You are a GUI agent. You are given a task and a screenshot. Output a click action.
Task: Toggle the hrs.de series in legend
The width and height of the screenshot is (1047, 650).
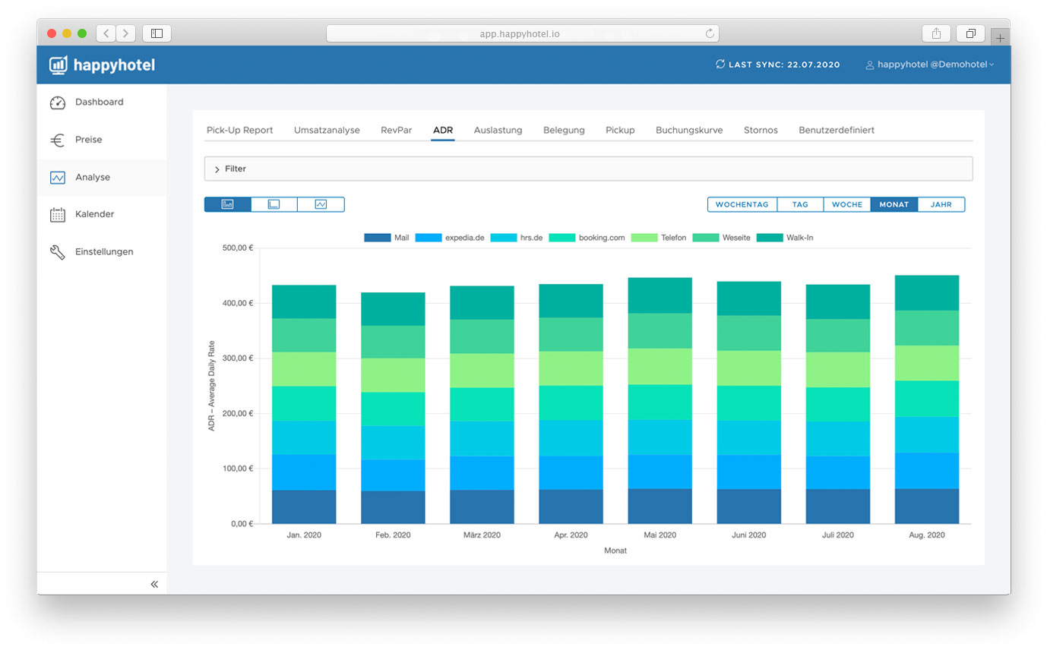[x=517, y=238]
